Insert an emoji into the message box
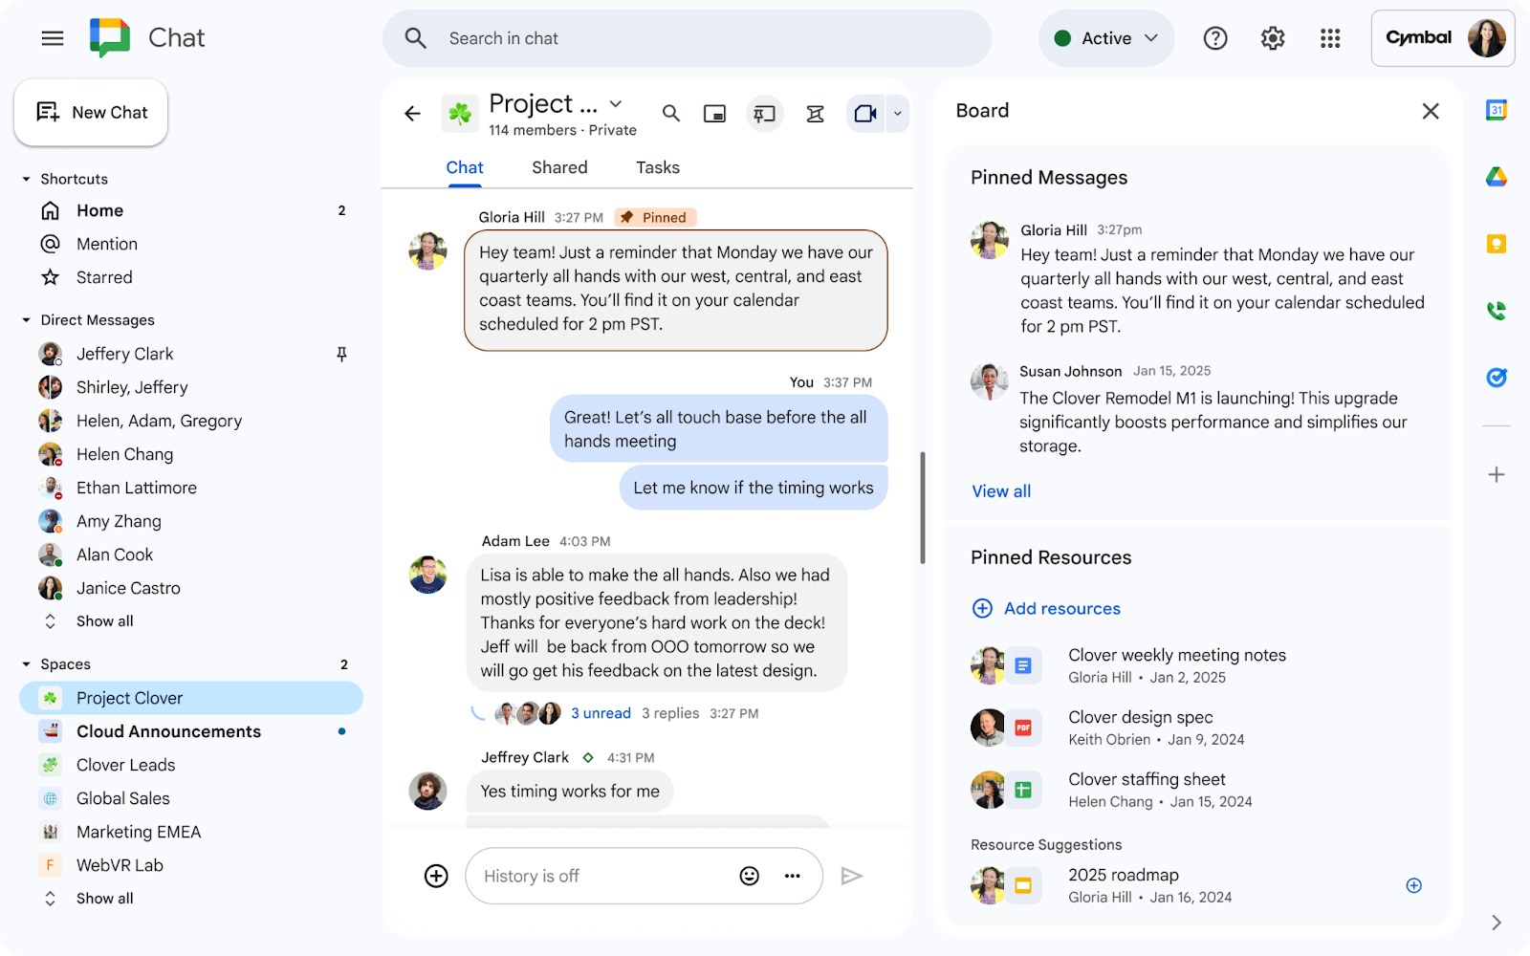Image resolution: width=1530 pixels, height=956 pixels. [749, 875]
